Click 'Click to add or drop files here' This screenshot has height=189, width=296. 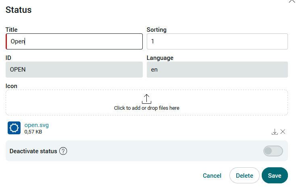point(147,108)
